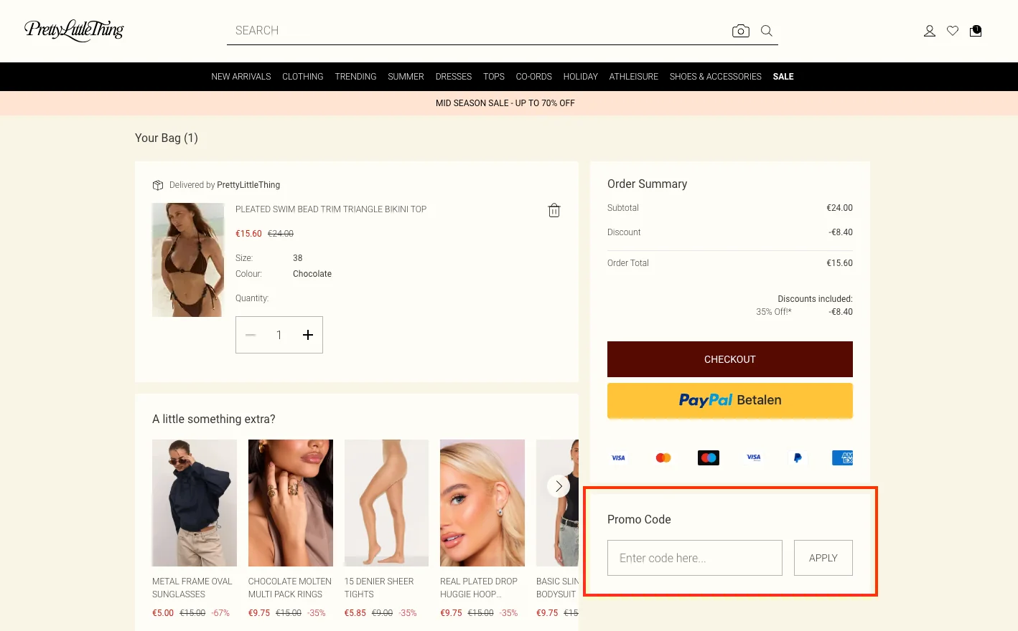
Task: Click the sunglasses price €5.00
Action: pos(163,613)
